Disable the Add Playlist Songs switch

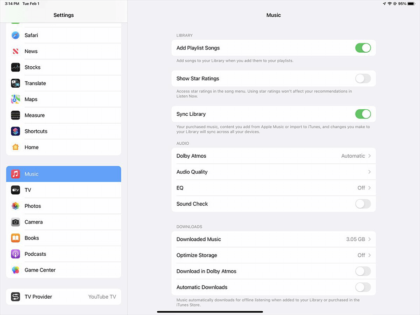[363, 48]
